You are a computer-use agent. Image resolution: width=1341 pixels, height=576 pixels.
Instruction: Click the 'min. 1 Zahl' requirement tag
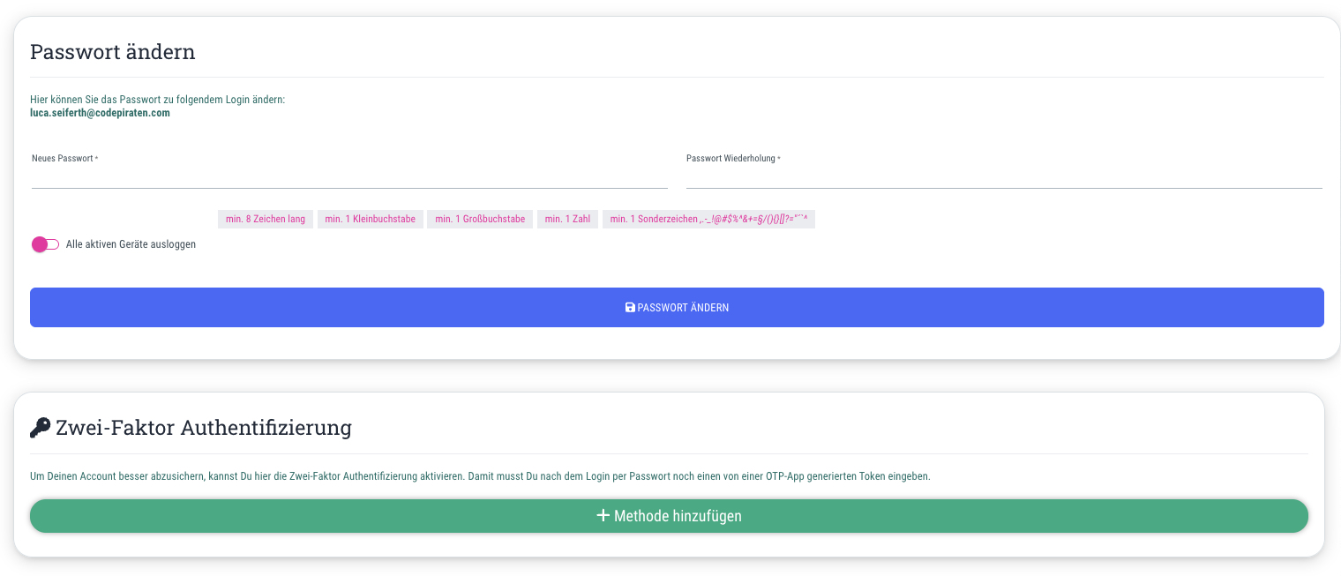tap(567, 219)
